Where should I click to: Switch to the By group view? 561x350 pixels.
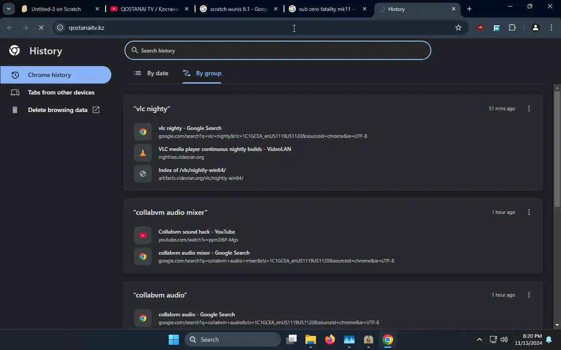202,73
